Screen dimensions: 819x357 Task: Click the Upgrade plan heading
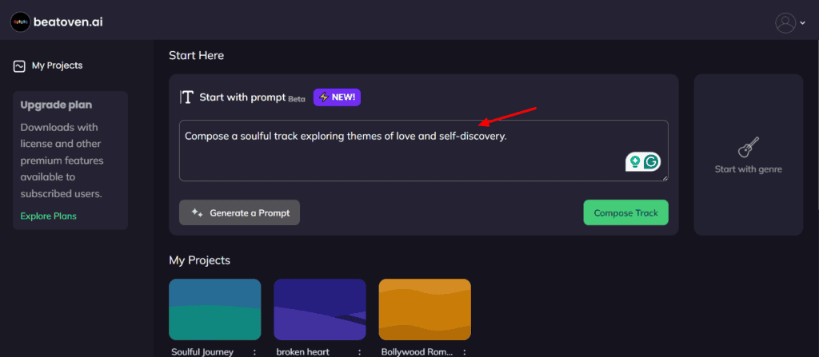56,105
